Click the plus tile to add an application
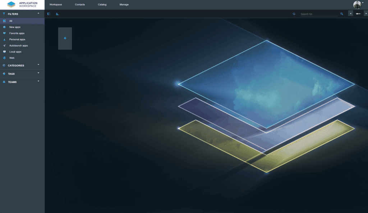The image size is (368, 213). [65, 38]
